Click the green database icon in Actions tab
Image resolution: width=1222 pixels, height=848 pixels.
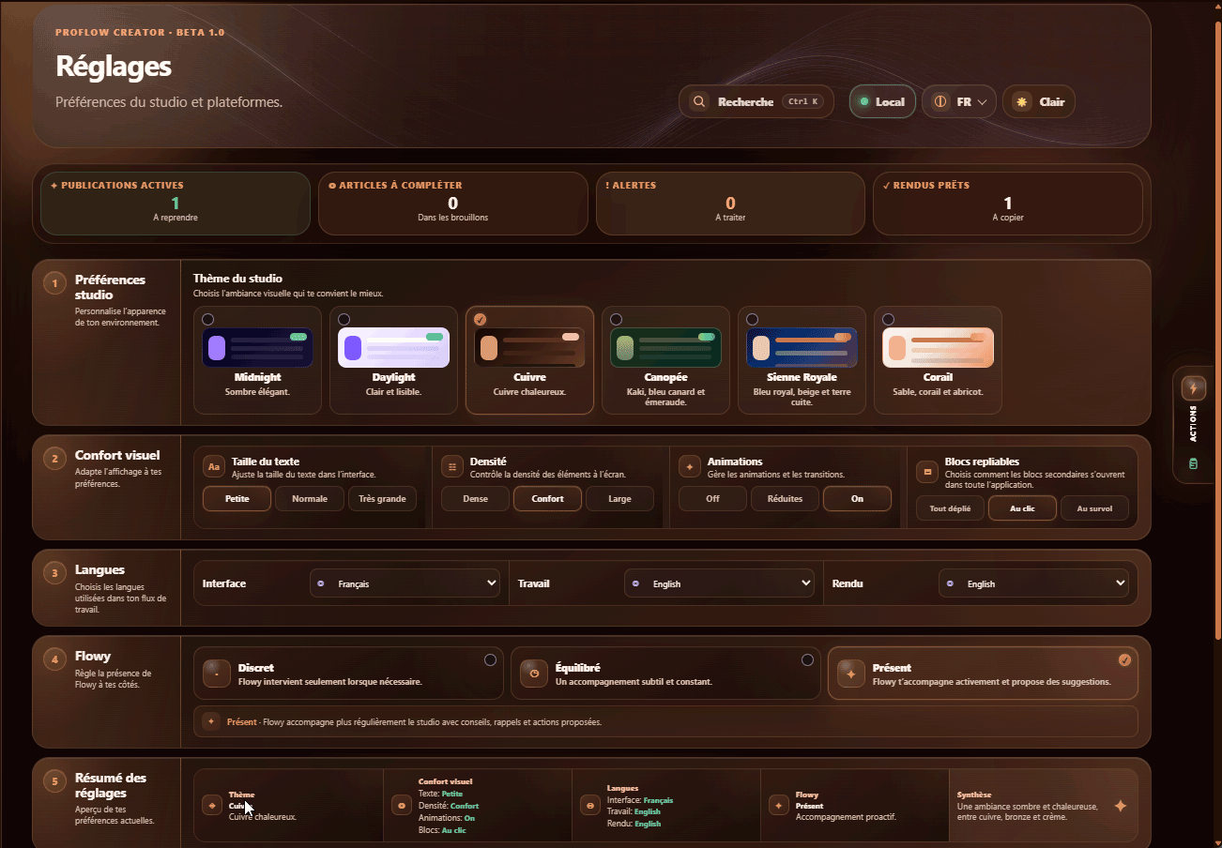tap(1194, 463)
